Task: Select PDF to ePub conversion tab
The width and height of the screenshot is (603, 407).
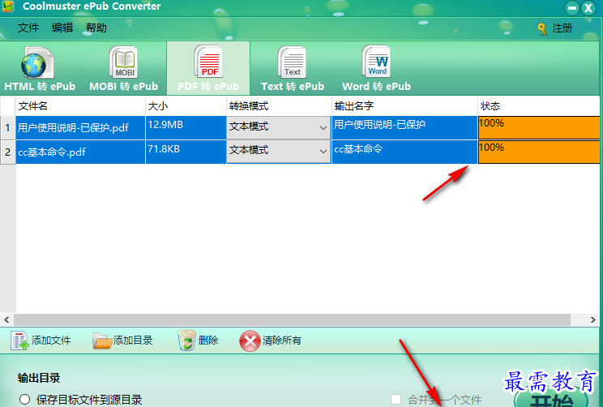Action: (208, 68)
